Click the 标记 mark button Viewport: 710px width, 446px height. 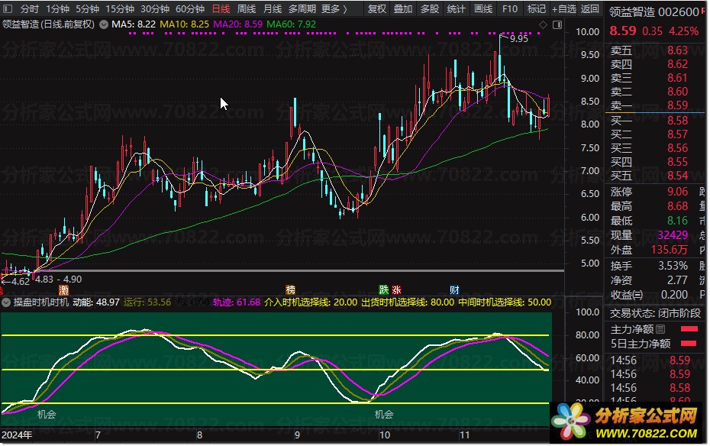tap(537, 8)
